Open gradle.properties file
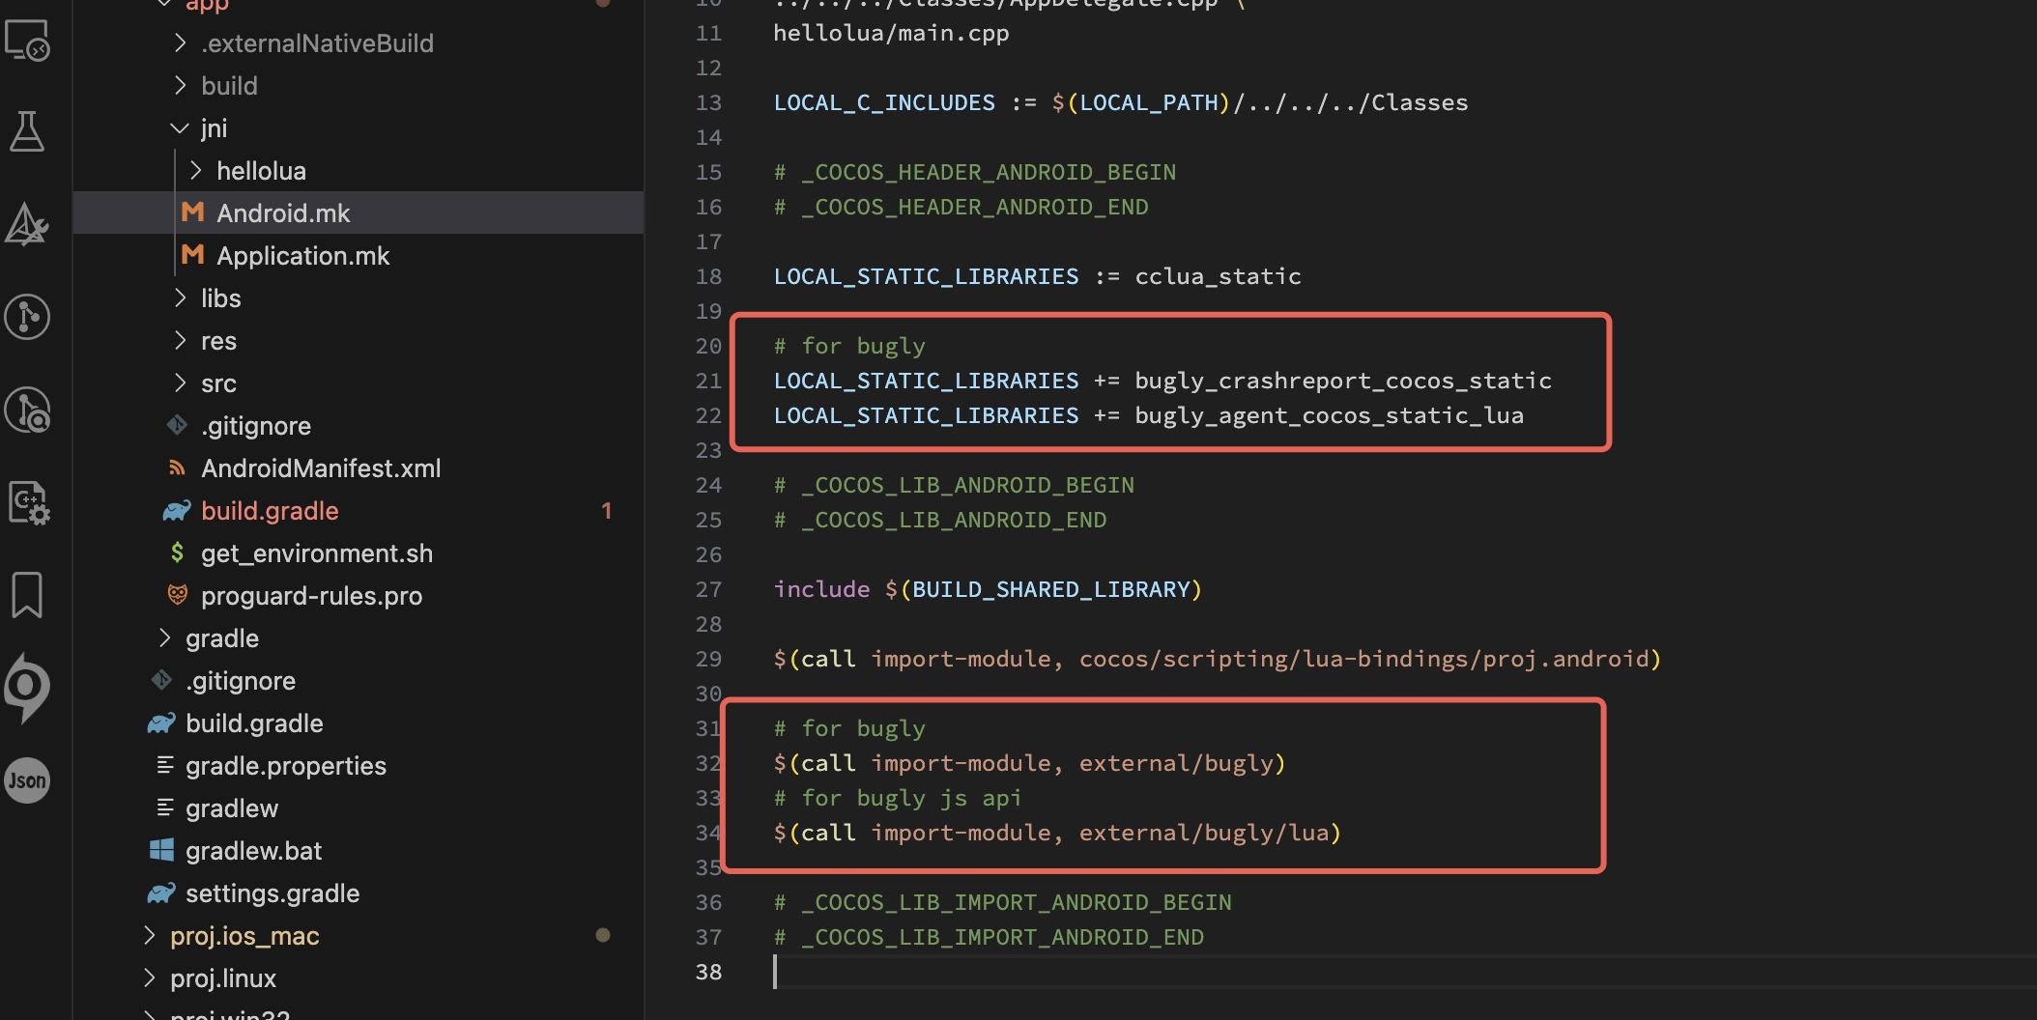Screen dimensions: 2037x1020 click(x=359, y=765)
